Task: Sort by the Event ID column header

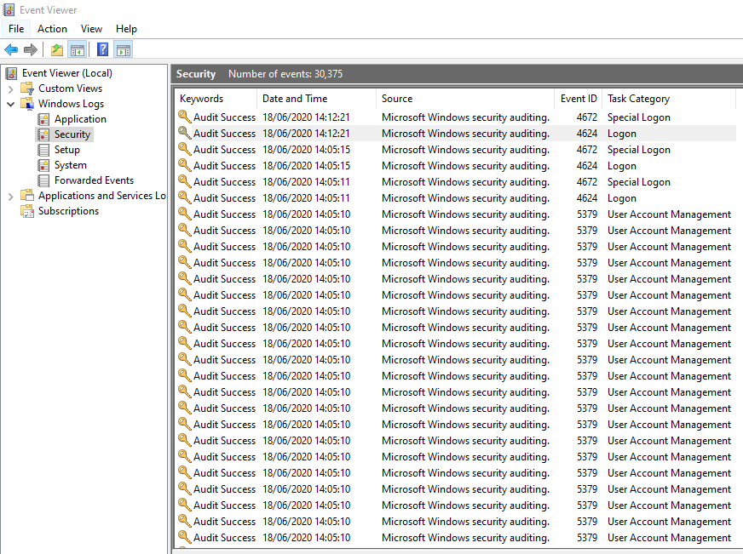Action: point(579,99)
